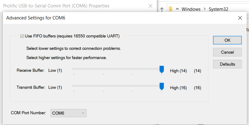Grab the Receive Buffer slider handle
Viewport: 249px width, 125px height.
coord(162,69)
